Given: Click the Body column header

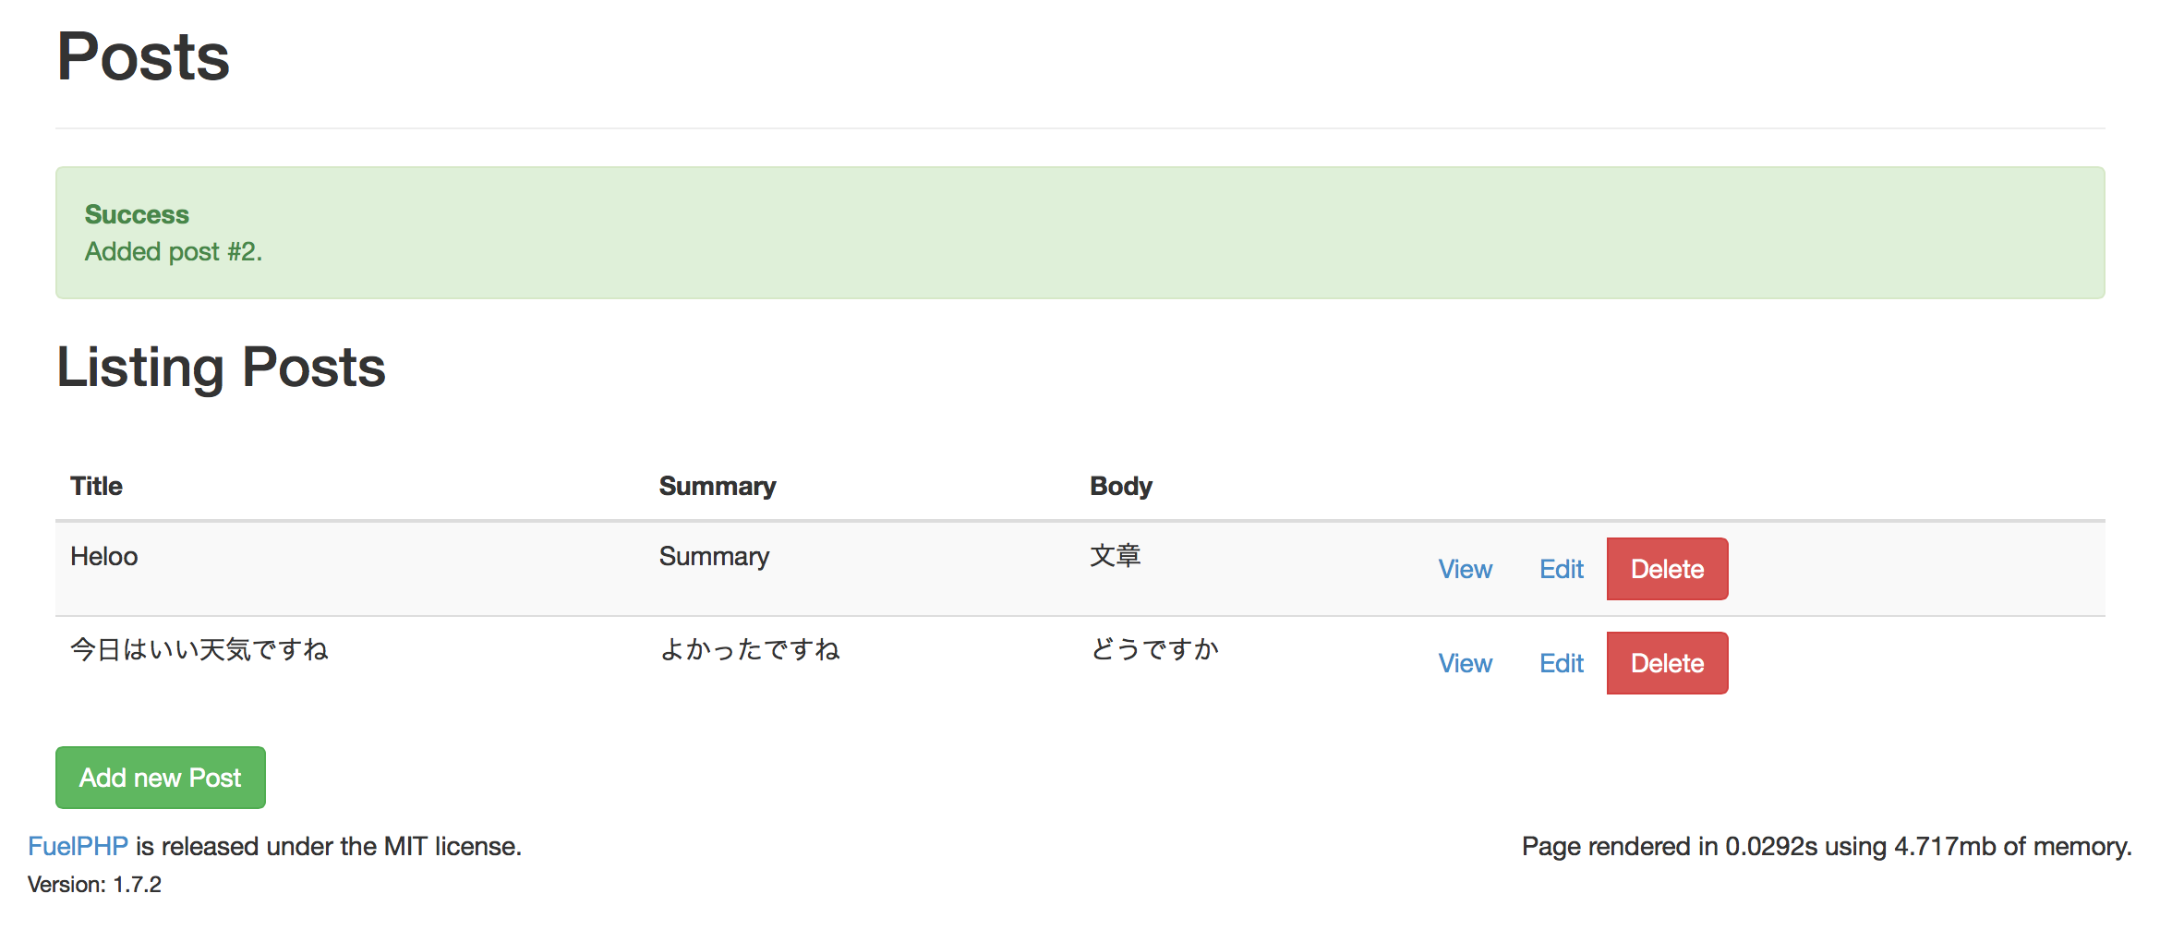Looking at the screenshot, I should [1120, 485].
